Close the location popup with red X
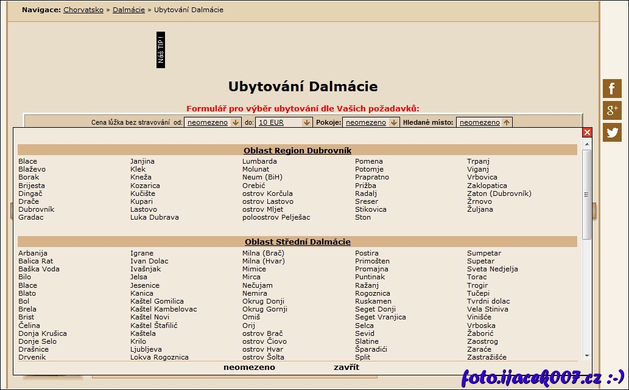This screenshot has width=629, height=390. click(x=587, y=133)
